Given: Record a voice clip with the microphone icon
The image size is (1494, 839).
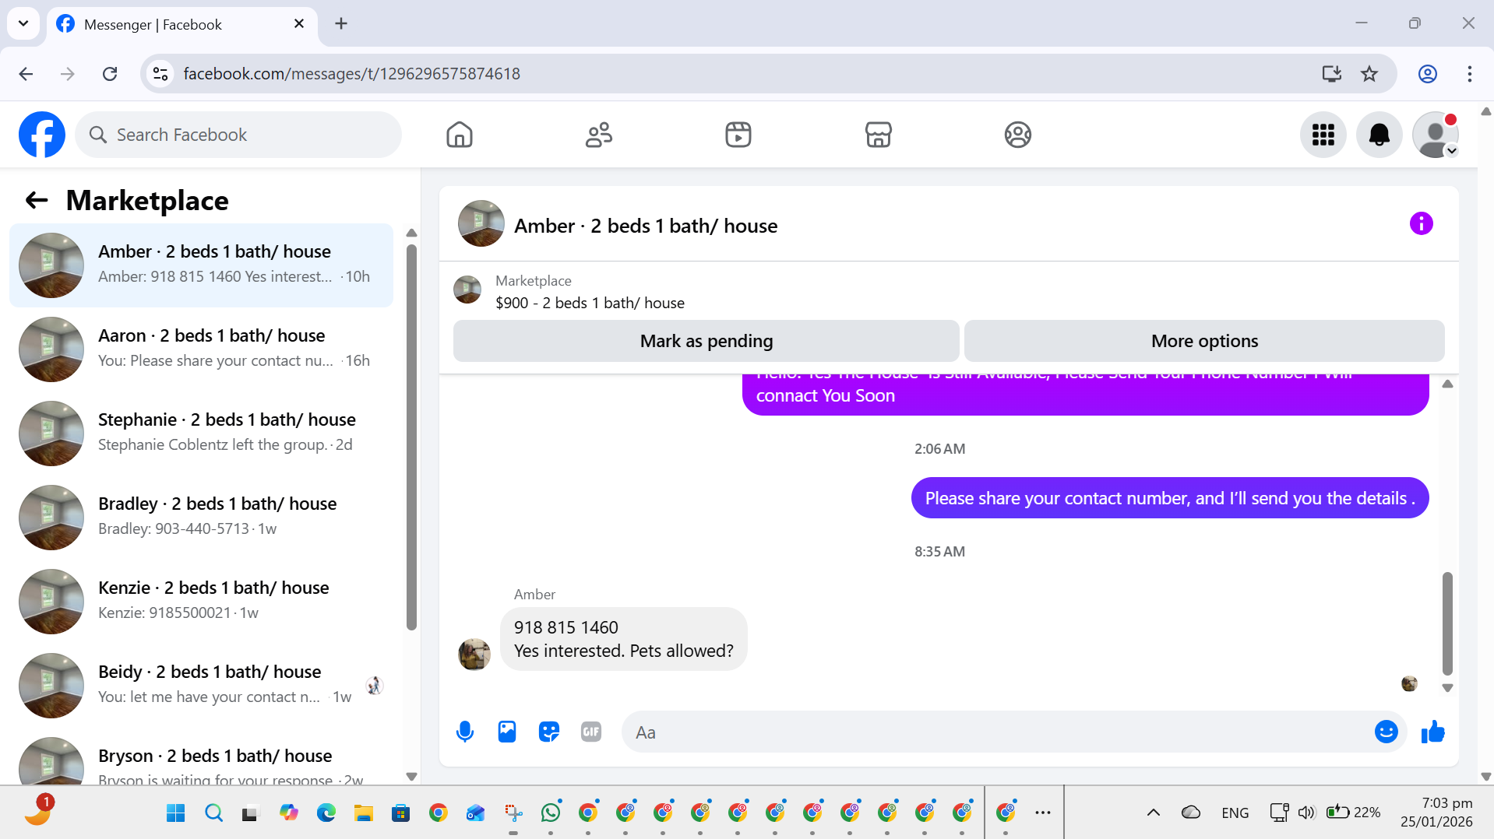Looking at the screenshot, I should click(x=465, y=732).
